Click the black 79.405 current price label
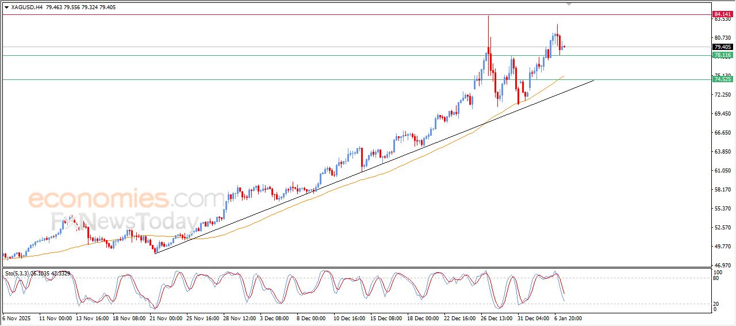 (722, 47)
